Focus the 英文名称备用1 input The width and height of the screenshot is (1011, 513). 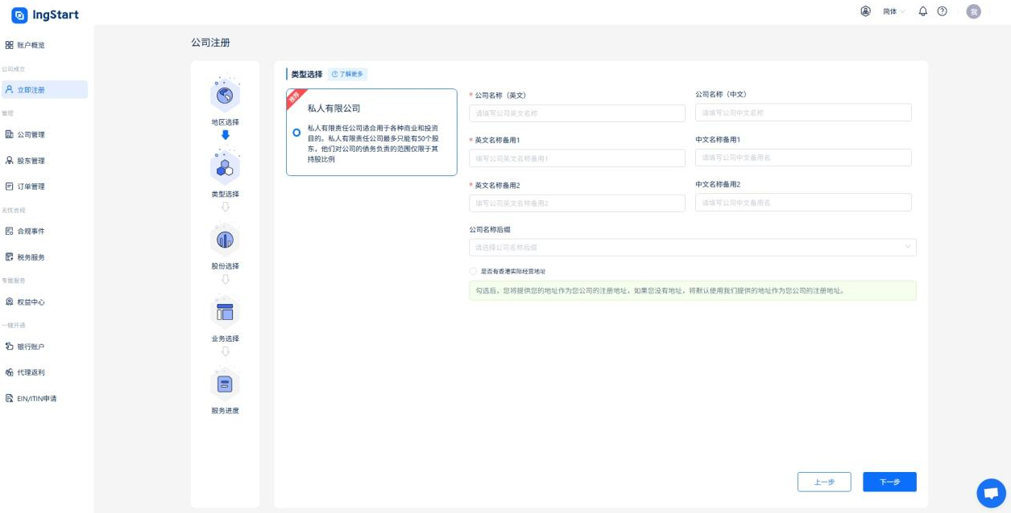577,158
